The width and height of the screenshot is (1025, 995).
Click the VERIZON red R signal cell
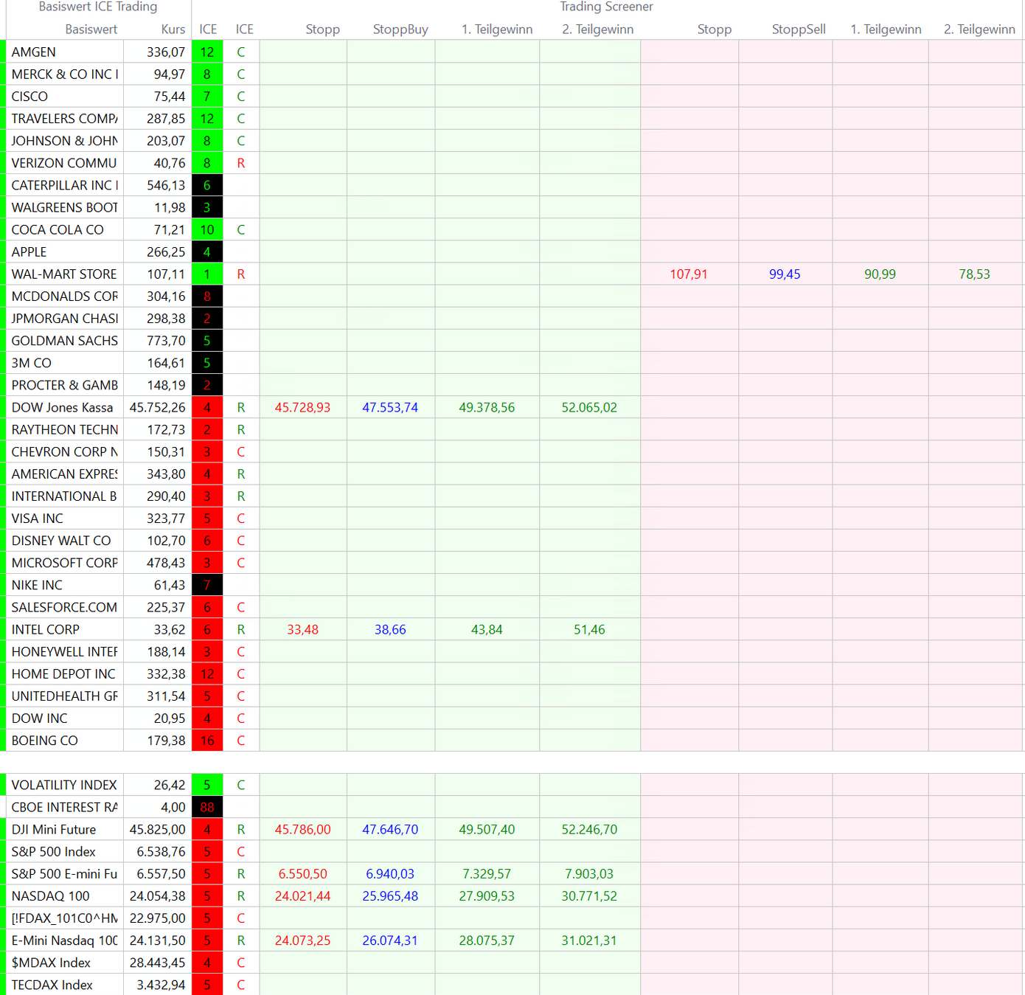pyautogui.click(x=241, y=164)
